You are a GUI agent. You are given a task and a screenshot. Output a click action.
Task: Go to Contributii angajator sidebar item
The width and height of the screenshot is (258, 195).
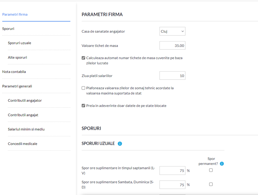[x=25, y=101]
